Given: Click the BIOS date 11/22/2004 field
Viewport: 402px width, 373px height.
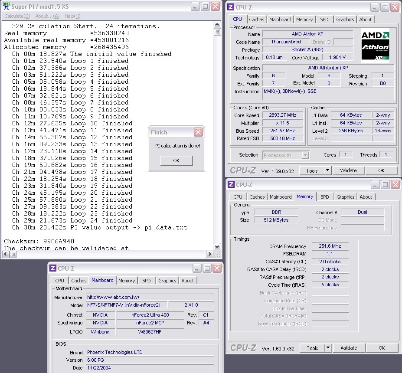Looking at the screenshot, I should 150,368.
